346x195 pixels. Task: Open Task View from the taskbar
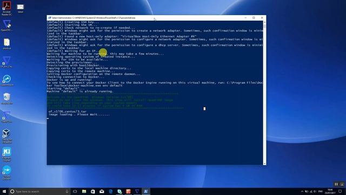point(75,191)
